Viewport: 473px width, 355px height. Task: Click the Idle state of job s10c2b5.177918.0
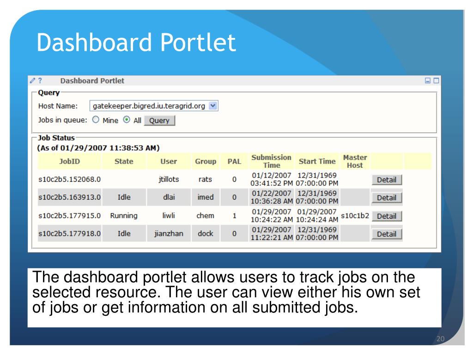point(124,233)
